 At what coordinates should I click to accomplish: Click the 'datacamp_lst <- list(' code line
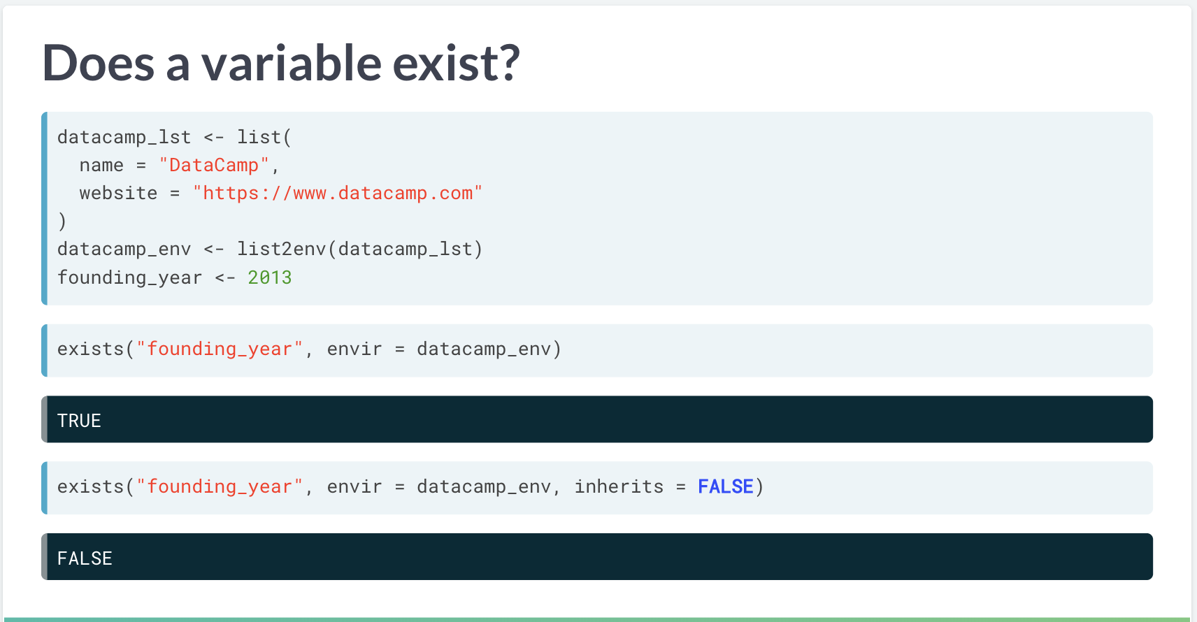coord(174,137)
